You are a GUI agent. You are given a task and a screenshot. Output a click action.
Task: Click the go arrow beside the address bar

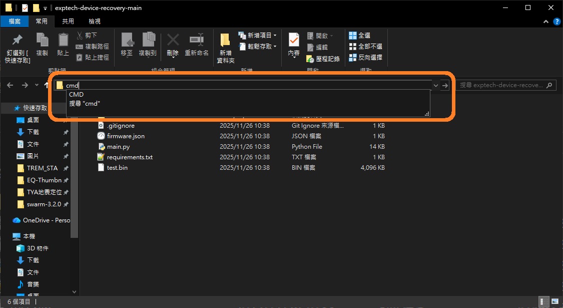click(445, 85)
